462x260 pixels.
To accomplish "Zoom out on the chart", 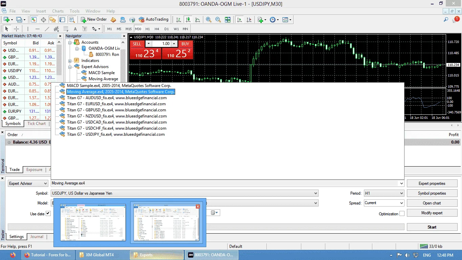I will pos(218,20).
